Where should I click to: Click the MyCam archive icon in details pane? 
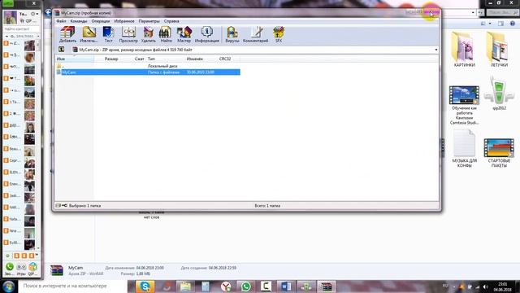pyautogui.click(x=57, y=270)
